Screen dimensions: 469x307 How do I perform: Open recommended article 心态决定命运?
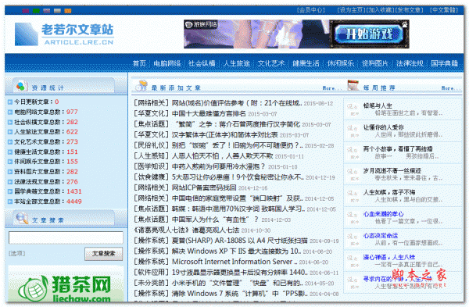(x=381, y=236)
